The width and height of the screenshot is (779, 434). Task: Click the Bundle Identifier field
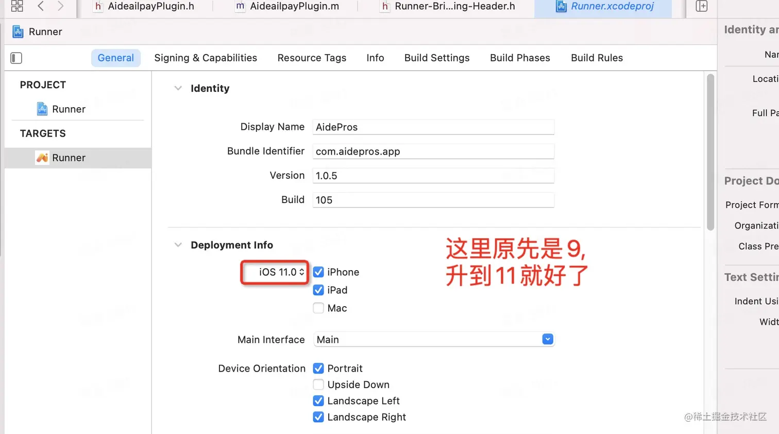[433, 152]
